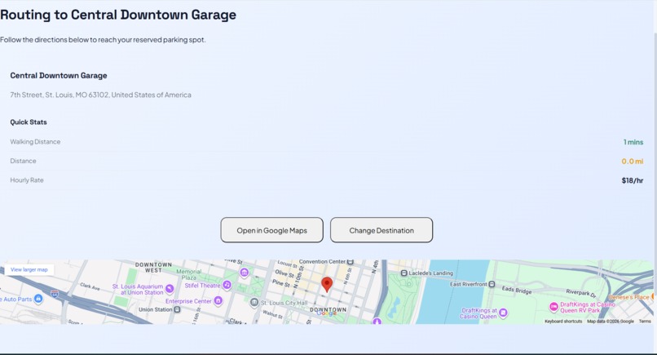657x355 pixels.
Task: Select the Union Station transit icon
Action: tap(177, 309)
